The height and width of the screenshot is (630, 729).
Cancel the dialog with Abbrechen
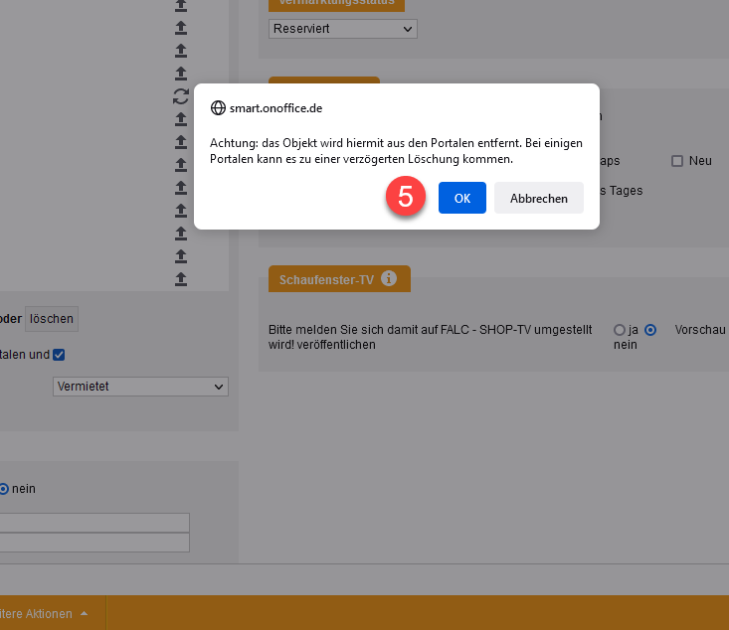[538, 198]
